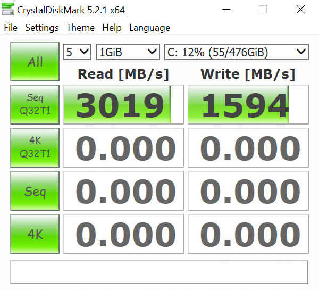Screen dimensions: 319x290
Task: Start the 4K Q32T1 benchmark
Action: tap(35, 147)
